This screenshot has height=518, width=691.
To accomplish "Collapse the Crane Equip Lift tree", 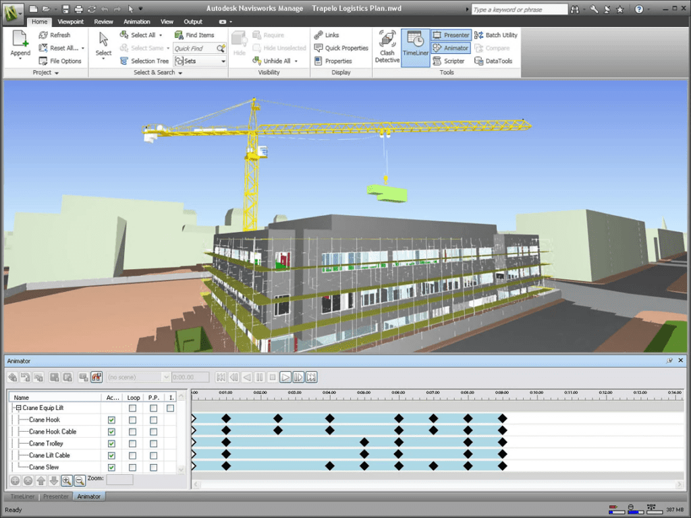I will pos(19,408).
